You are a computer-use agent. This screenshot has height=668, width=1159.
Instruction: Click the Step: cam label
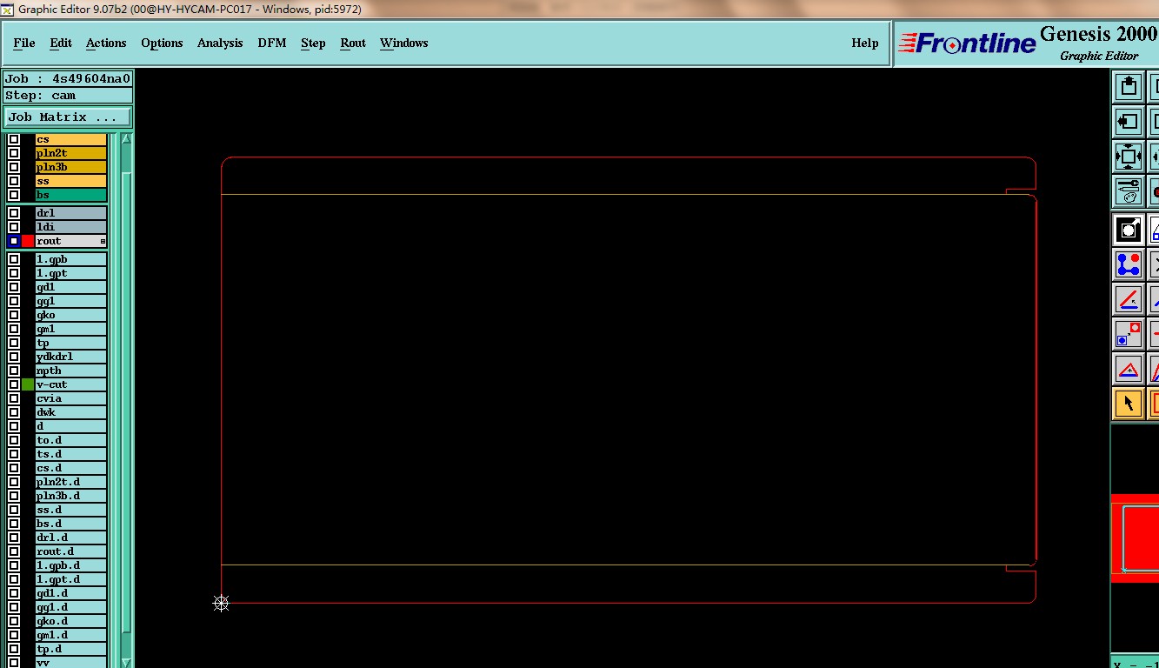[68, 96]
